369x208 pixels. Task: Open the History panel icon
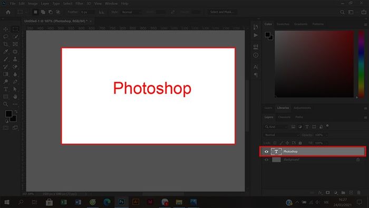coord(256,27)
